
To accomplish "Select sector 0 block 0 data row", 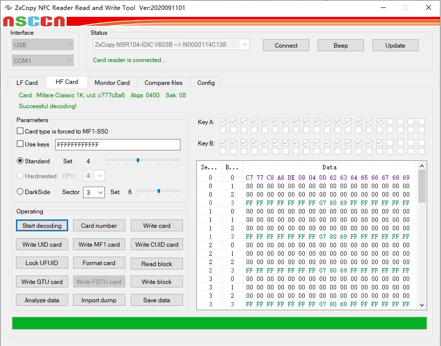I will tap(307, 178).
